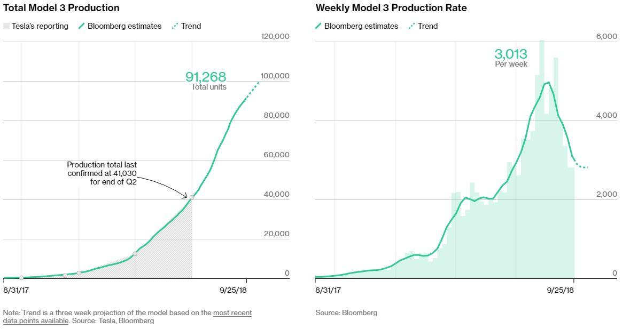Screen dimensions: 622x329
Task: Click the data point marker below 20,000 line
Action: tap(135, 254)
